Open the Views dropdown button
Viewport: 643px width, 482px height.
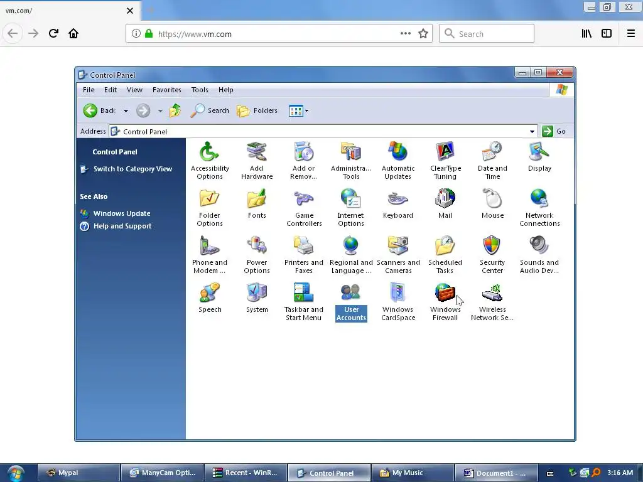pos(298,110)
